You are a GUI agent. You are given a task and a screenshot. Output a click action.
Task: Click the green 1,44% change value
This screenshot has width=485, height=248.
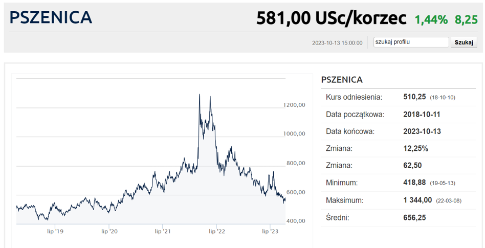tap(431, 20)
